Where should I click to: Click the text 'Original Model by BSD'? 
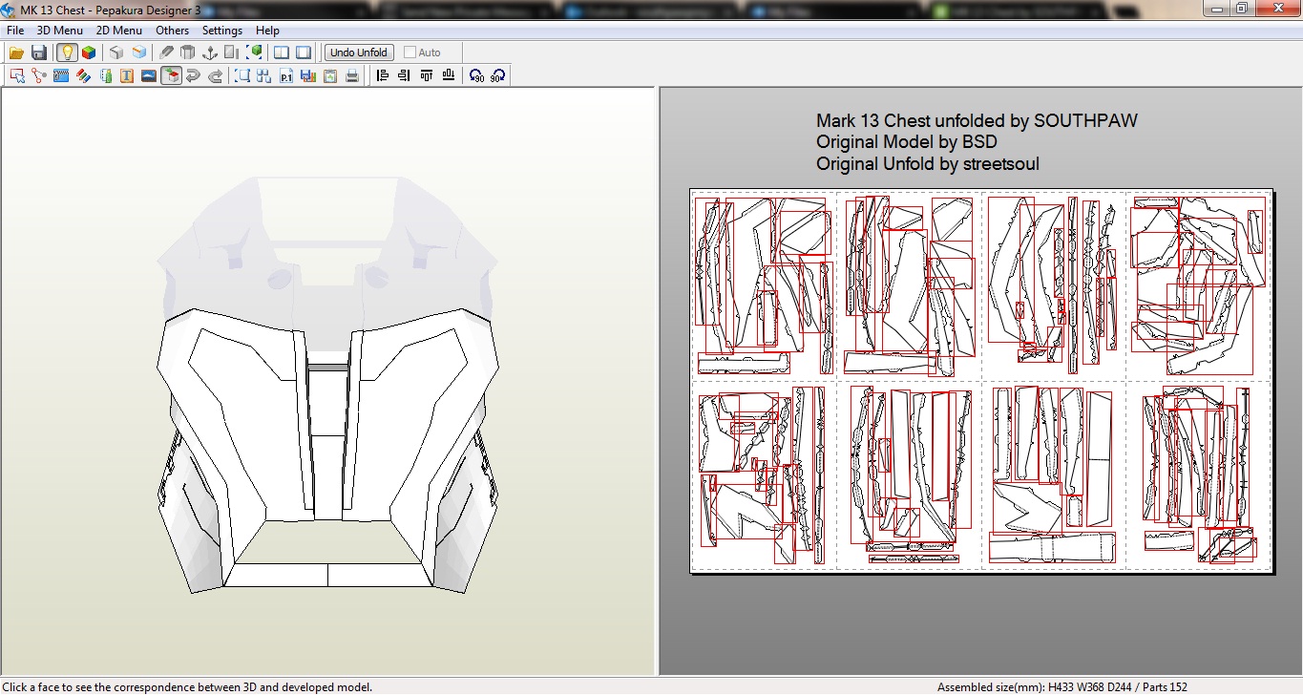907,142
